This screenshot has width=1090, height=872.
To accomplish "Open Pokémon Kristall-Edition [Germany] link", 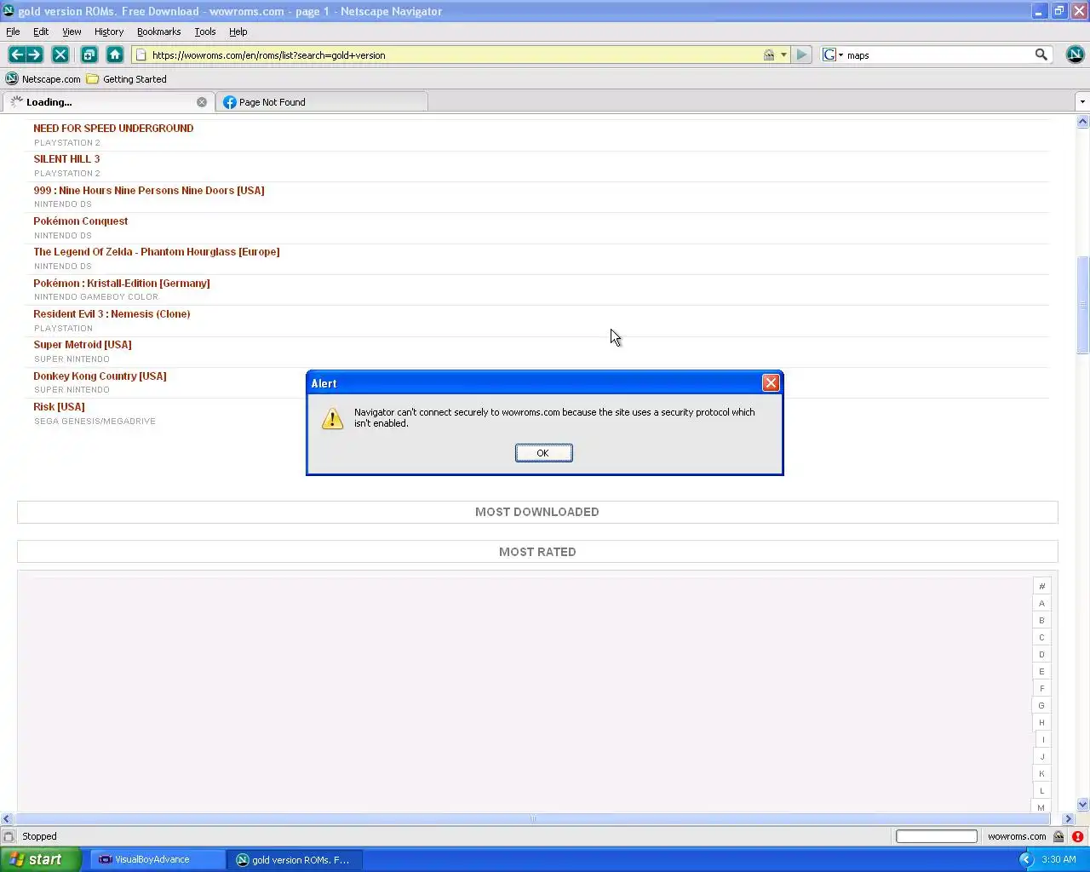I will (x=122, y=284).
